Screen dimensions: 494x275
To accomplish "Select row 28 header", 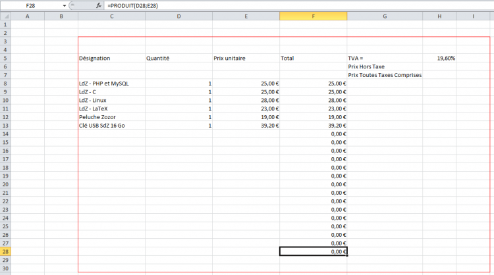I will 5,251.
